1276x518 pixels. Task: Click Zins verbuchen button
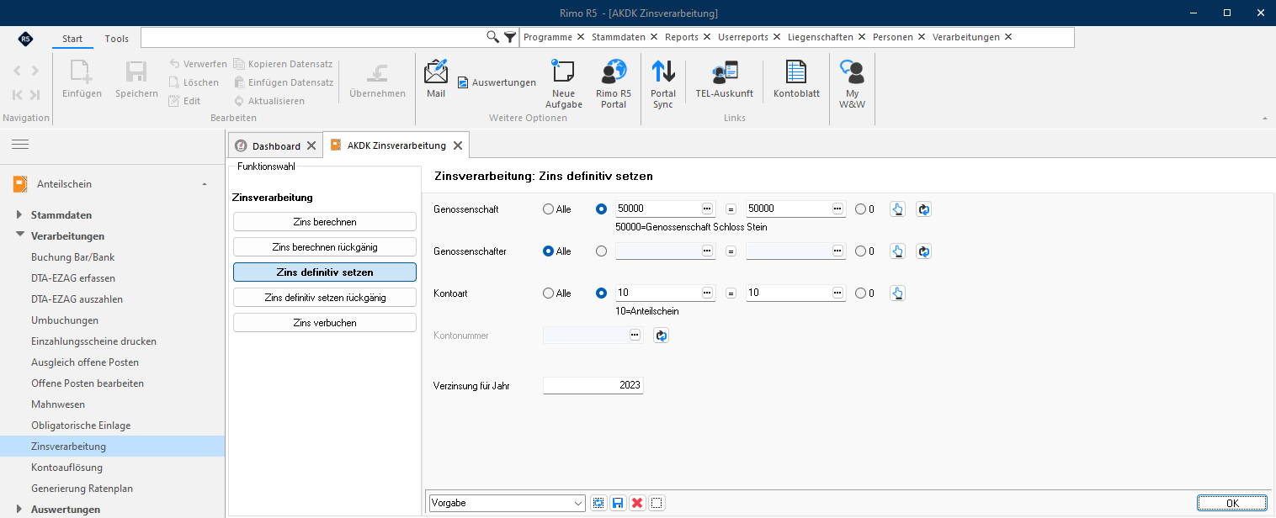[x=325, y=323]
